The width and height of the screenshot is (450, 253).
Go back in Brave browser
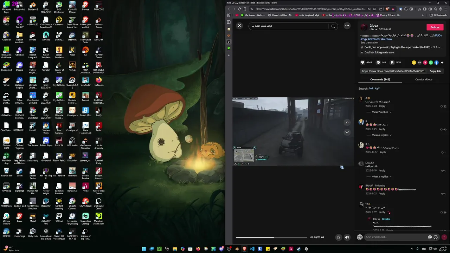tap(229, 9)
